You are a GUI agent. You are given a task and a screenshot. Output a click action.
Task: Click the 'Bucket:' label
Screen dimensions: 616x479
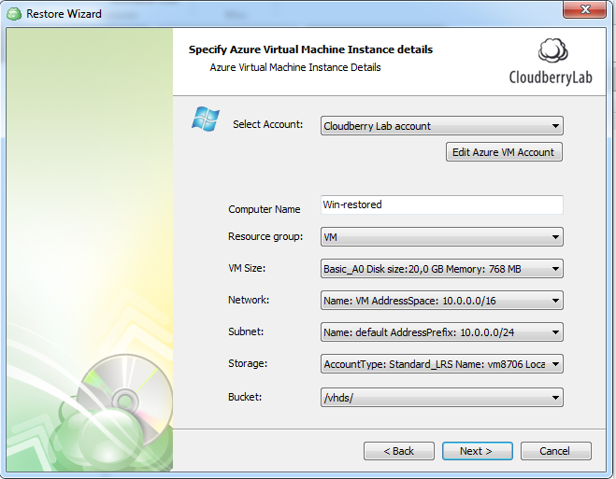click(245, 397)
